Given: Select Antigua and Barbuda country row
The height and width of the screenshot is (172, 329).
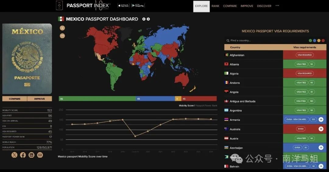Looking at the screenshot, I should click(x=275, y=101).
